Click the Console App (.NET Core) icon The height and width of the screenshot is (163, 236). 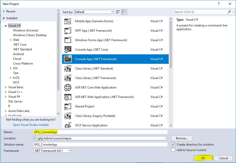[x=68, y=50]
